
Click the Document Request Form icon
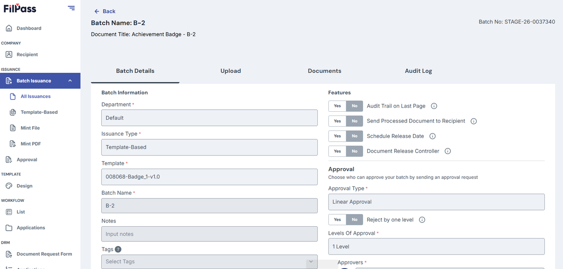coord(9,254)
